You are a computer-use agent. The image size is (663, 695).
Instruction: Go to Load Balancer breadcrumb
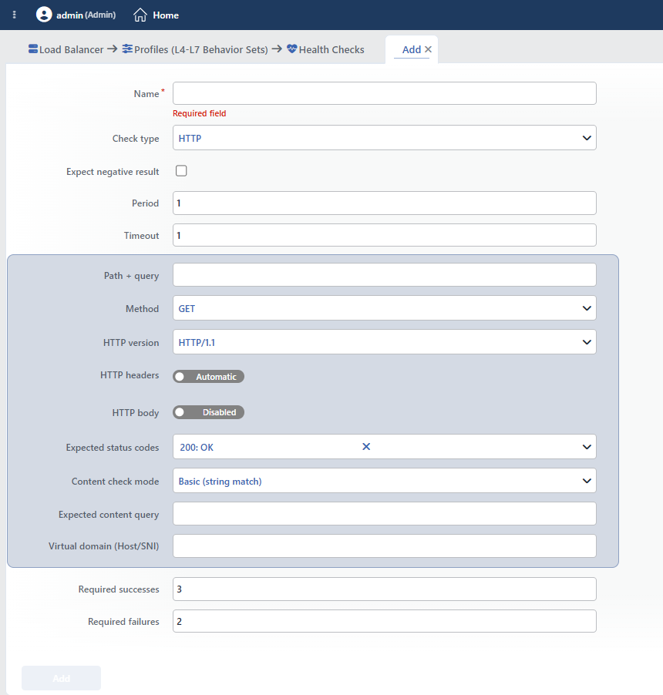click(x=72, y=49)
